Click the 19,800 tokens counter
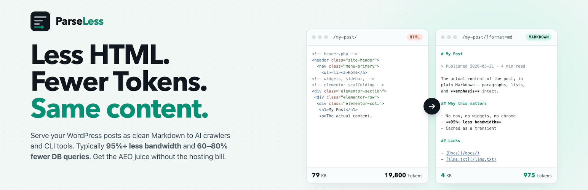The height and width of the screenshot is (190, 588). [403, 176]
